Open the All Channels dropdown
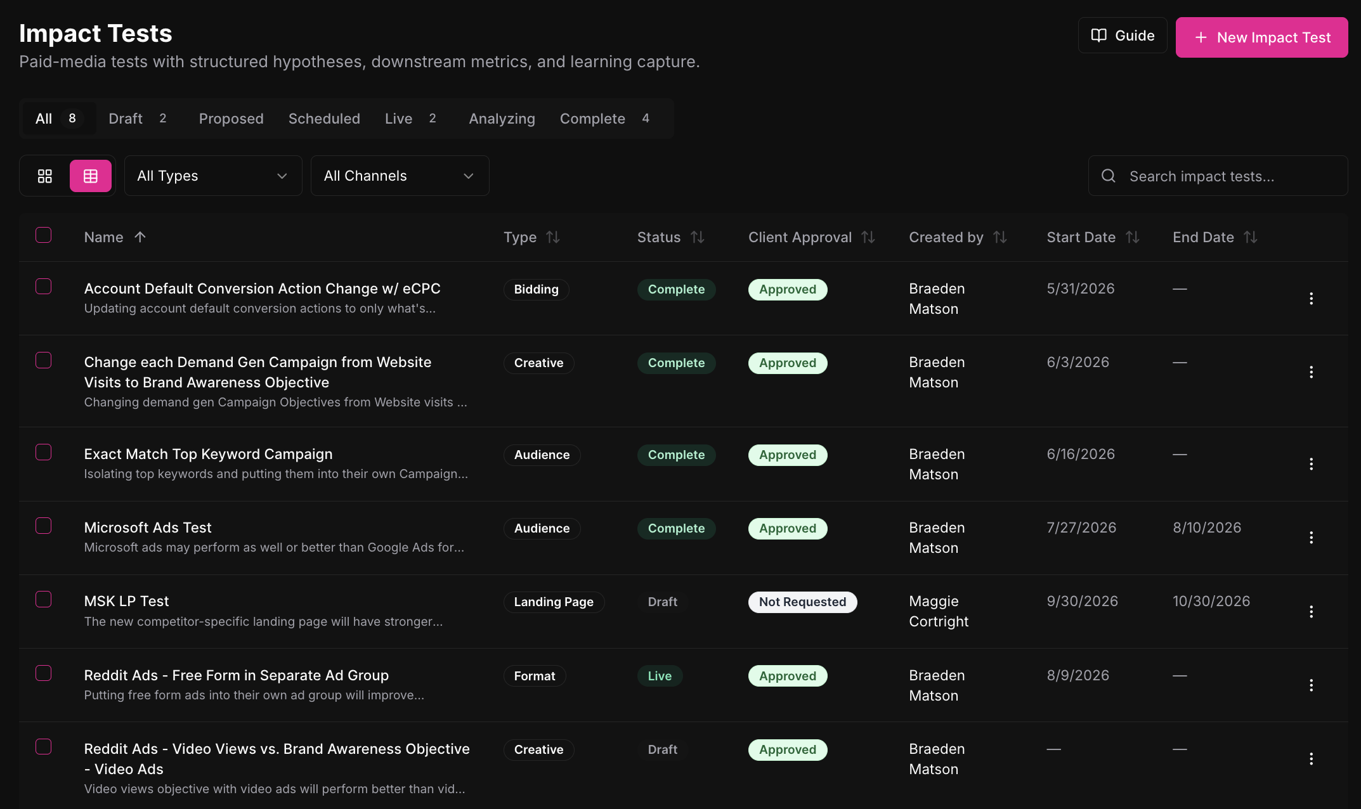1361x809 pixels. pyautogui.click(x=400, y=176)
